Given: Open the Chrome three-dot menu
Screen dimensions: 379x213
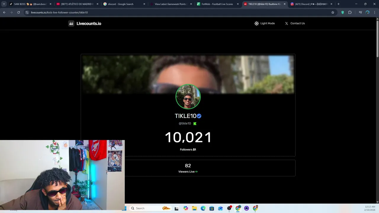Looking at the screenshot, I should (x=375, y=12).
